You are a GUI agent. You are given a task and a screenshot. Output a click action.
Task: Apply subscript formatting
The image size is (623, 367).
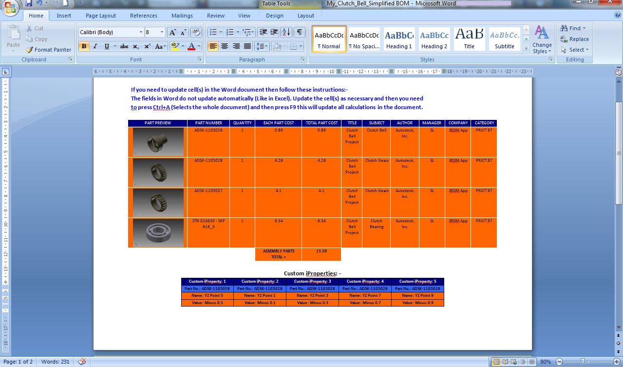pos(136,46)
